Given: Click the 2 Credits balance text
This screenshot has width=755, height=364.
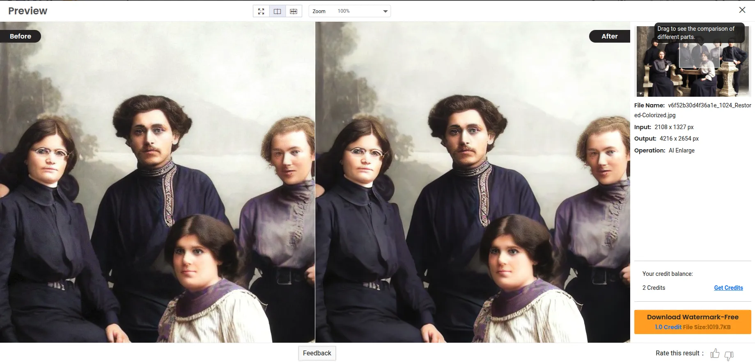Looking at the screenshot, I should (654, 288).
